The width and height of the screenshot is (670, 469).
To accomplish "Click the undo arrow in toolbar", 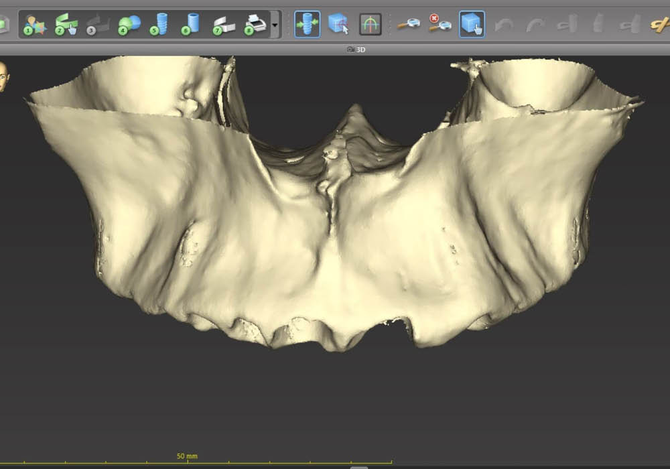I will click(505, 25).
